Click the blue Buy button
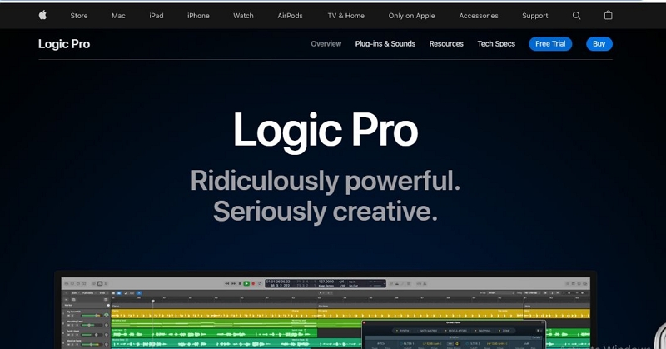Screen dimensions: 666x349 (599, 44)
